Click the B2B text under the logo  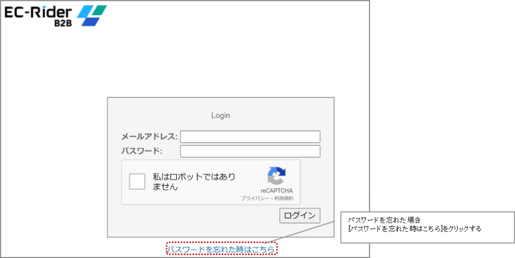click(64, 23)
